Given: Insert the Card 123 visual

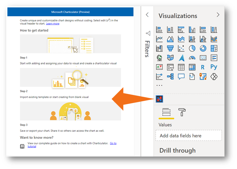Looking at the screenshot, I should [x=203, y=58].
